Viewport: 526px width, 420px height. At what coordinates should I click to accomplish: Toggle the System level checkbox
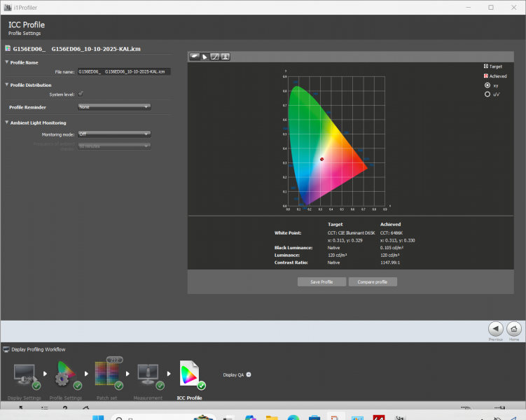pos(81,94)
